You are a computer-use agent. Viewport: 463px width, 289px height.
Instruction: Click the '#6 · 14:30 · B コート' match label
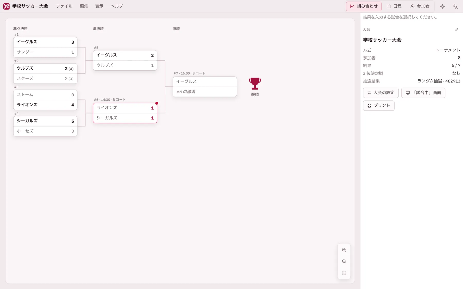[x=110, y=100]
